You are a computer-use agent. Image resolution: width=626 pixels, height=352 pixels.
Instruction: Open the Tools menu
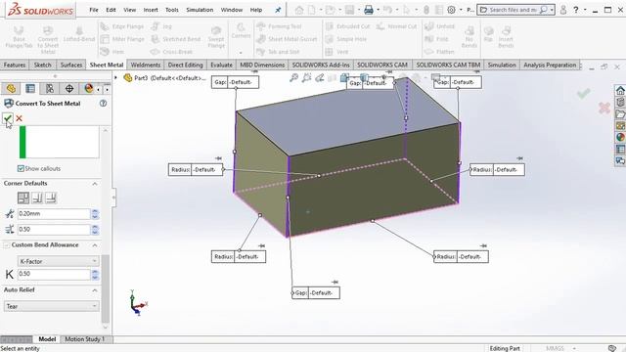click(x=172, y=10)
